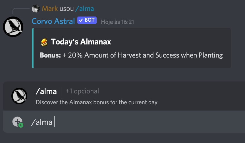This screenshot has width=245, height=143.
Task: Click the word usou in the command line
Action: pos(67,9)
